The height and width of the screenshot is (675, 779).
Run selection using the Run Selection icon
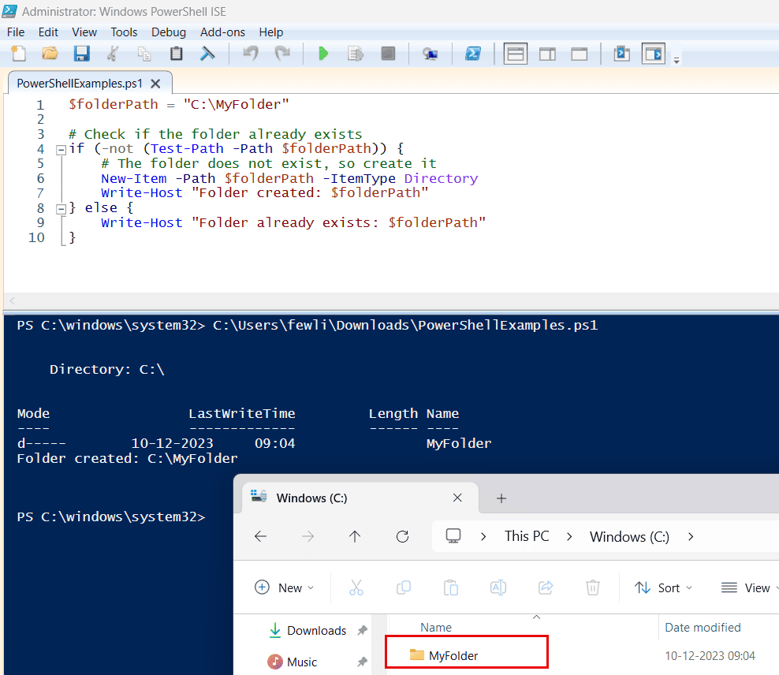[356, 53]
